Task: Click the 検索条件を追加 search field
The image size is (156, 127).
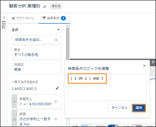Action: (36, 40)
